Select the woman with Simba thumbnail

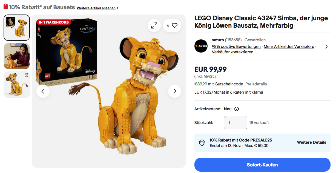click(17, 56)
